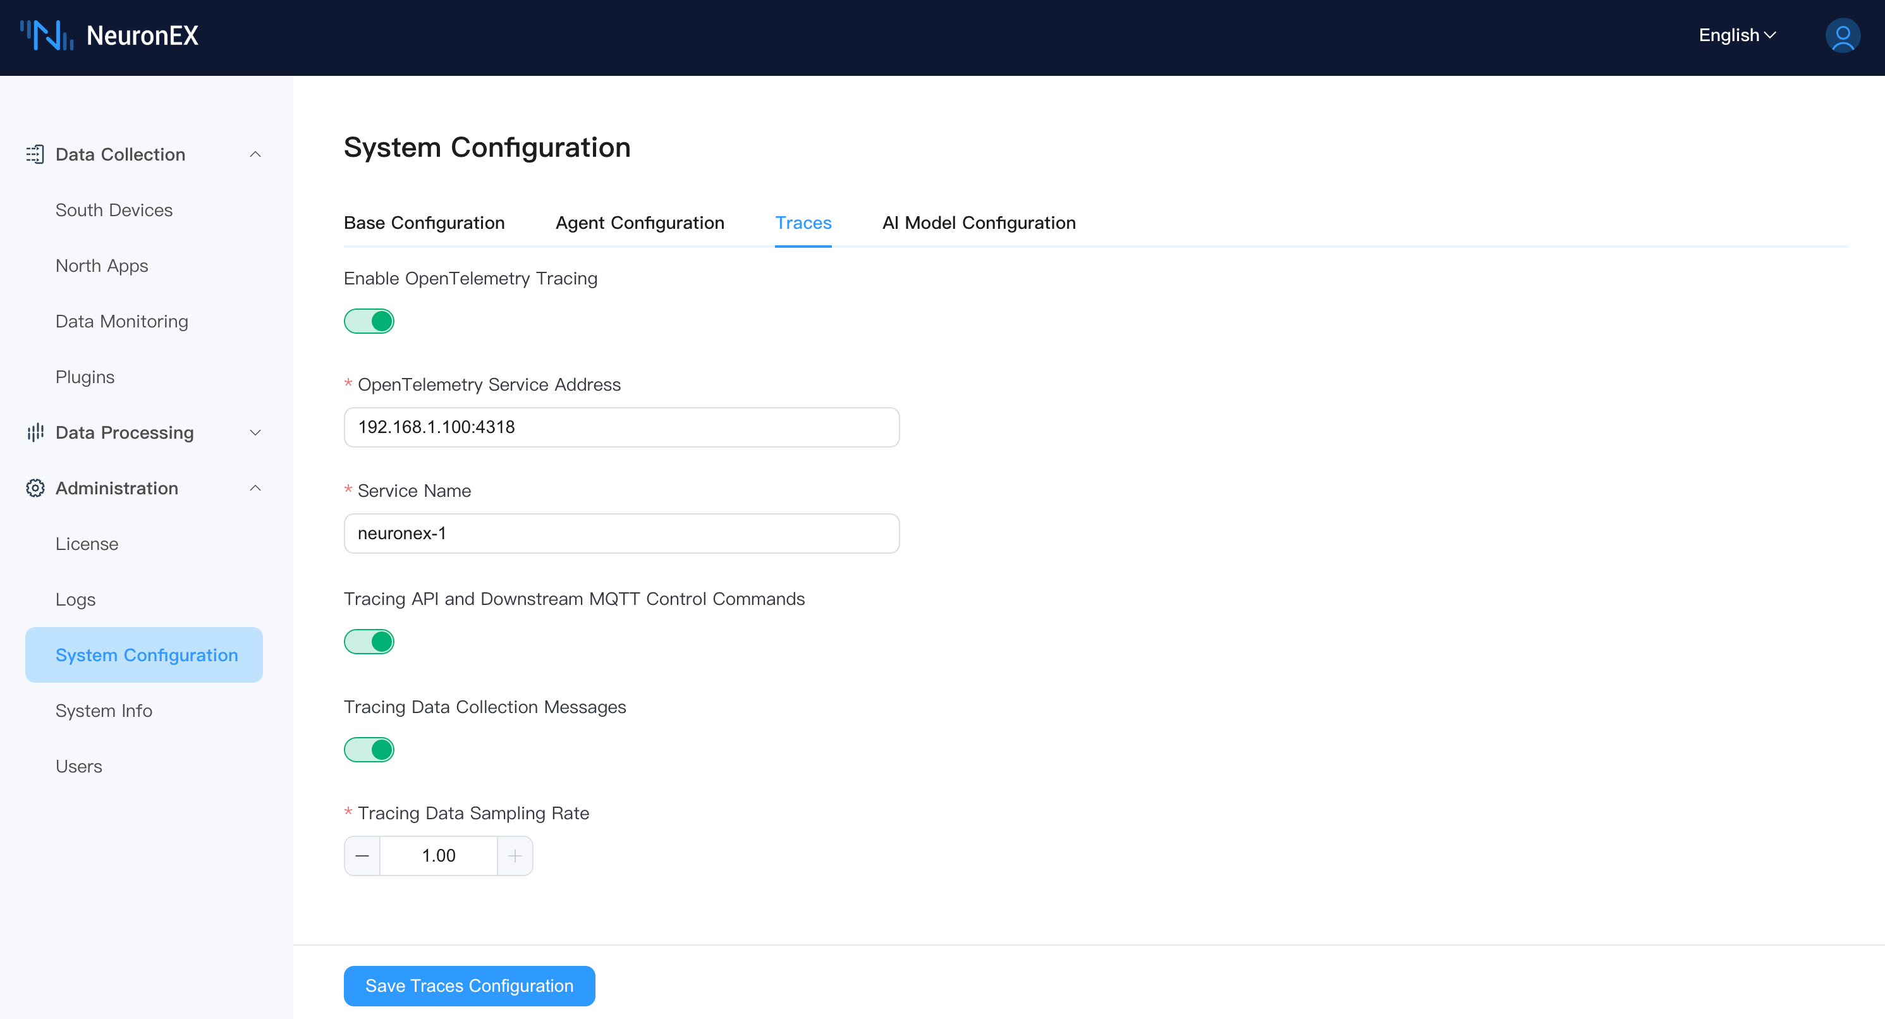The height and width of the screenshot is (1019, 1885).
Task: Disable OpenTelemetry Tracing toggle
Action: pyautogui.click(x=369, y=321)
